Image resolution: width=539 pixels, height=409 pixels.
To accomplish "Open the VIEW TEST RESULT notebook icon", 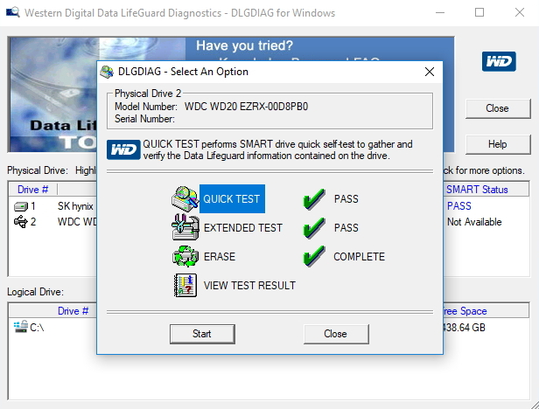I will [x=185, y=285].
